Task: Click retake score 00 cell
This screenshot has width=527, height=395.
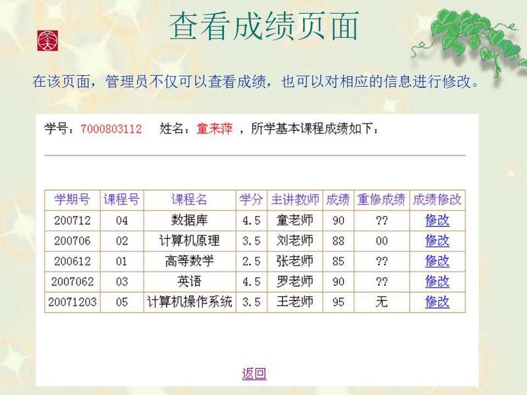Action: click(x=382, y=241)
